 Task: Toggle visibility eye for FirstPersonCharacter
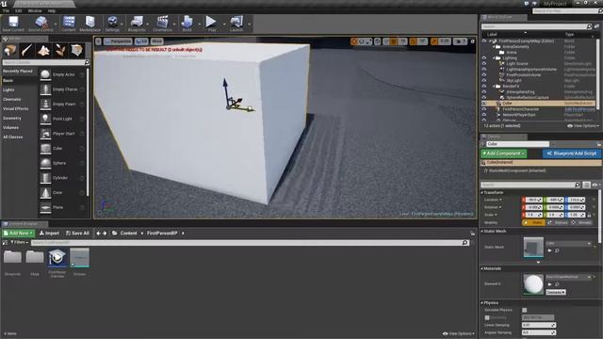(x=484, y=109)
